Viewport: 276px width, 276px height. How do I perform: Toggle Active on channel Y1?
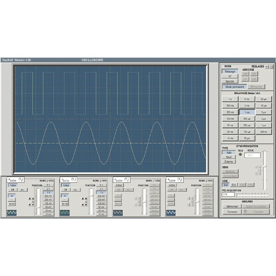(66, 185)
